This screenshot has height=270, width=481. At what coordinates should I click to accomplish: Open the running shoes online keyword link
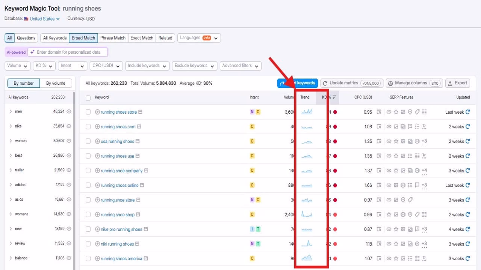click(x=119, y=185)
